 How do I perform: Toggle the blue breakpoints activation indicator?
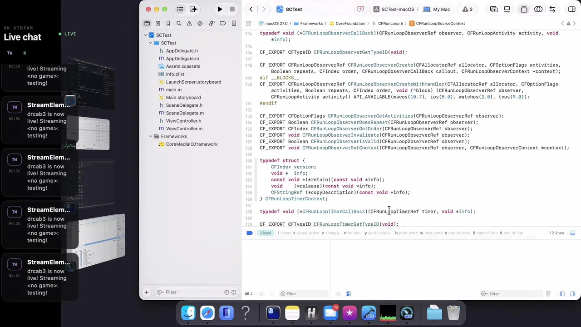pyautogui.click(x=249, y=233)
